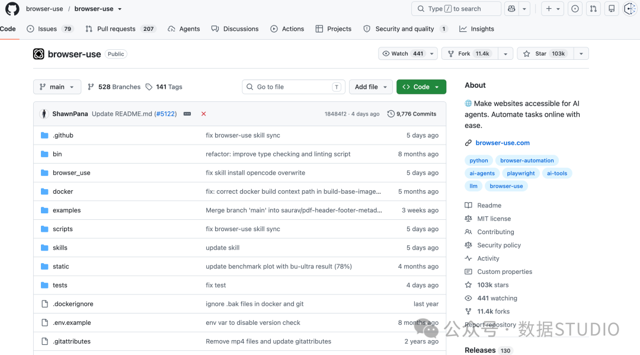The height and width of the screenshot is (355, 640).
Task: Visit the browser-use.com website link
Action: coord(503,143)
